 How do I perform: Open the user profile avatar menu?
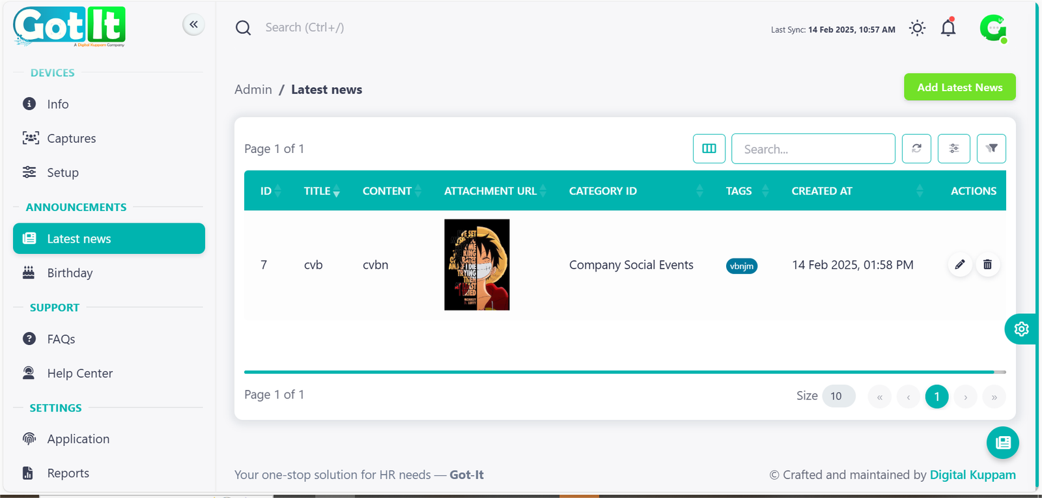point(993,29)
